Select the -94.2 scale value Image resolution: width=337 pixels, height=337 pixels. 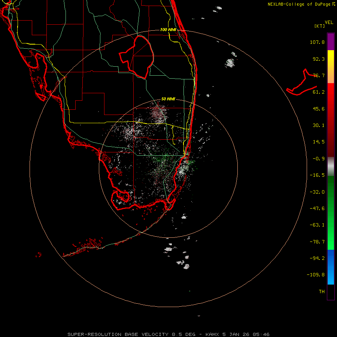(317, 258)
